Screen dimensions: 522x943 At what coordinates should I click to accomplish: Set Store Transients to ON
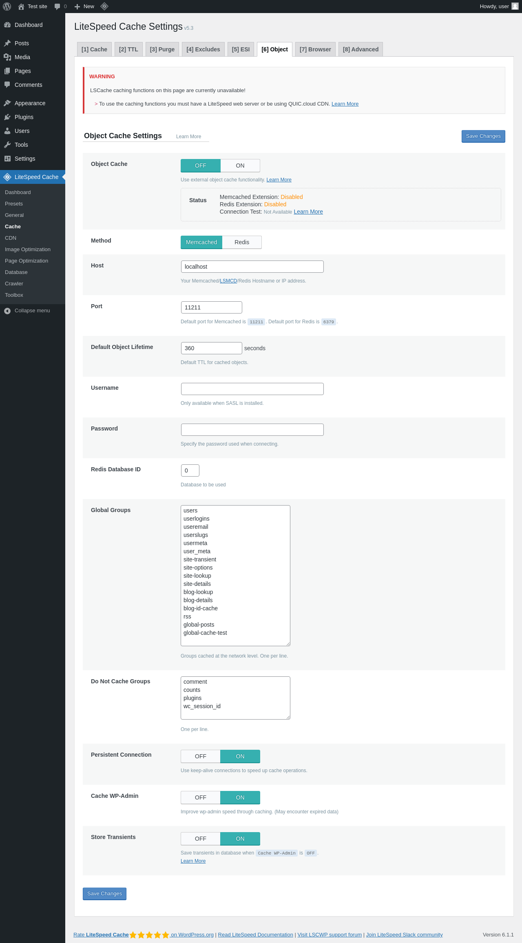pyautogui.click(x=240, y=839)
